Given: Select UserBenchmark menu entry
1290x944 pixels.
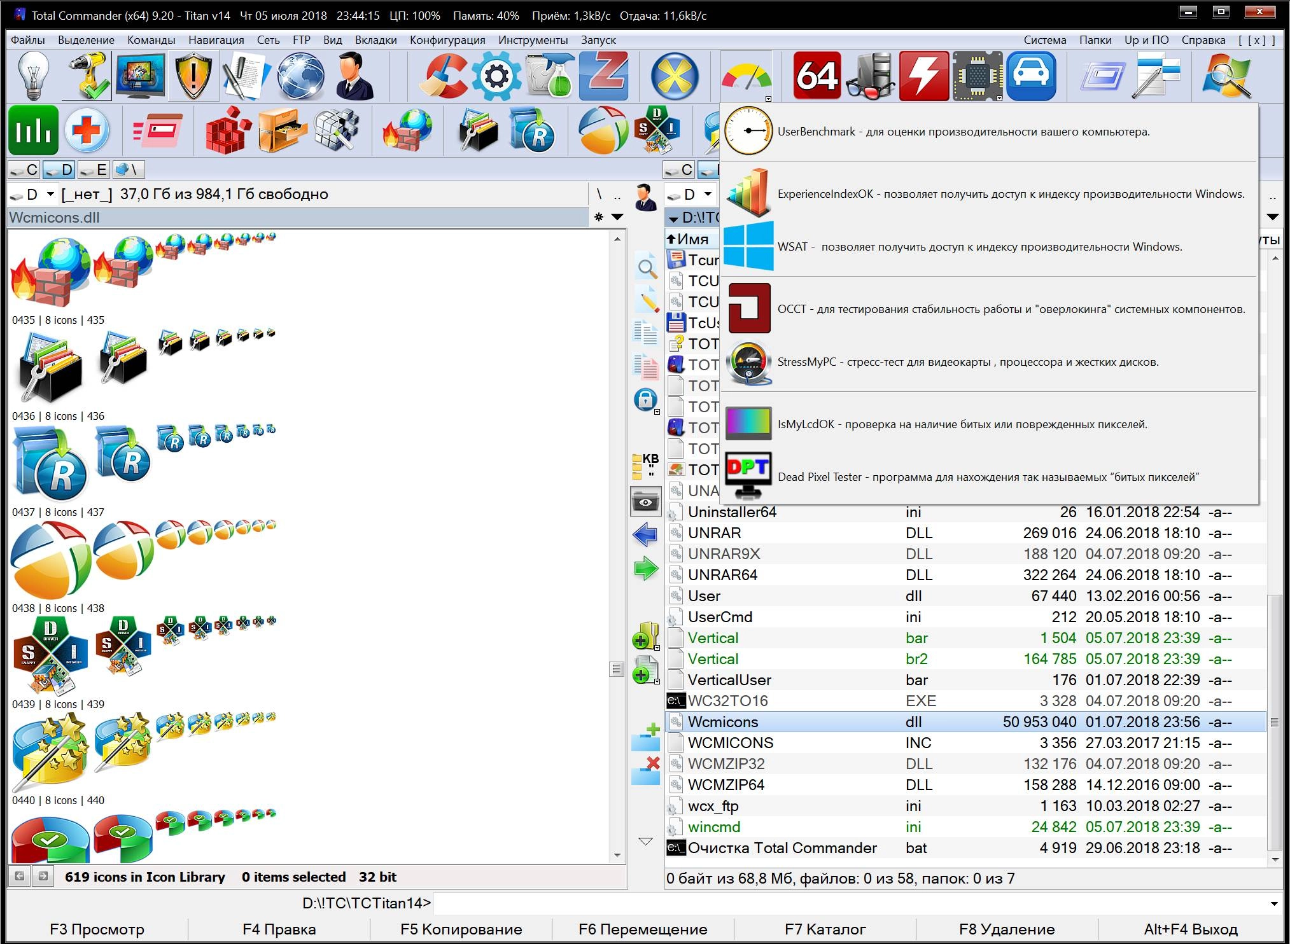Looking at the screenshot, I should click(x=989, y=132).
